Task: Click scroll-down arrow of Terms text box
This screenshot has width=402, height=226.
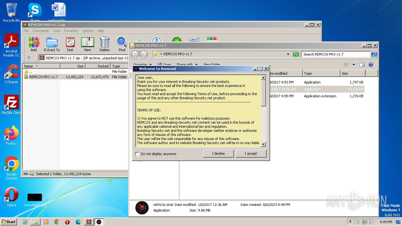Action: coord(263,144)
